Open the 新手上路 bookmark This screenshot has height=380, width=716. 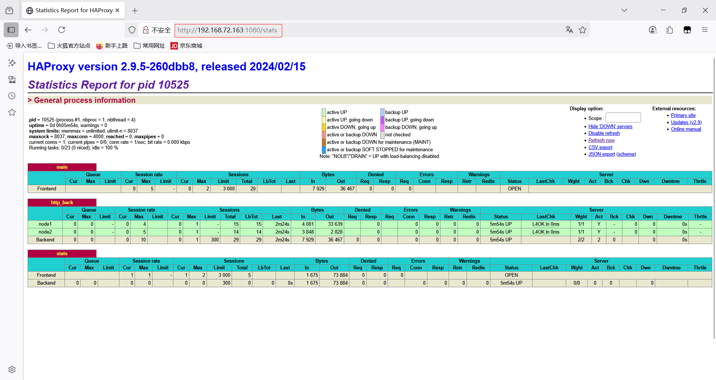112,46
